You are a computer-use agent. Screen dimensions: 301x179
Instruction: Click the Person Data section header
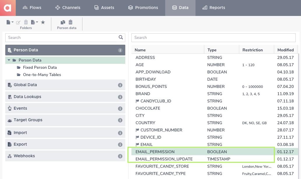65,50
